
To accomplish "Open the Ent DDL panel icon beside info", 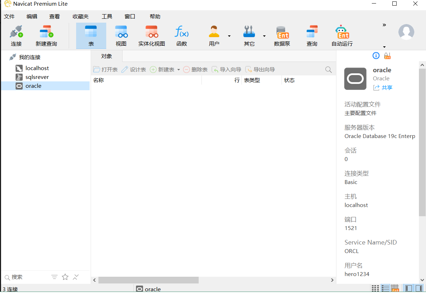I will pyautogui.click(x=387, y=56).
